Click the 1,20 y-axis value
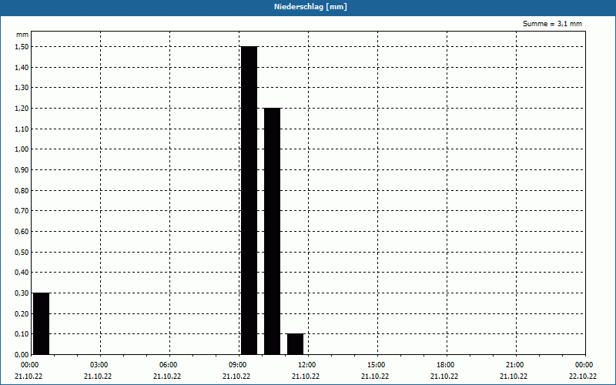The height and width of the screenshot is (385, 616). coord(22,109)
